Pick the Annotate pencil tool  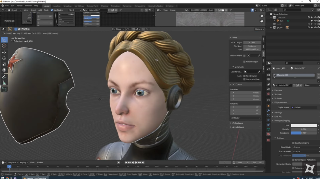click(4, 77)
